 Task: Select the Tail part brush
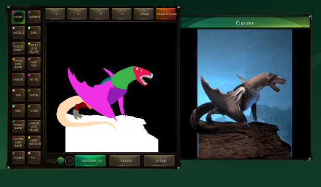click(x=34, y=158)
